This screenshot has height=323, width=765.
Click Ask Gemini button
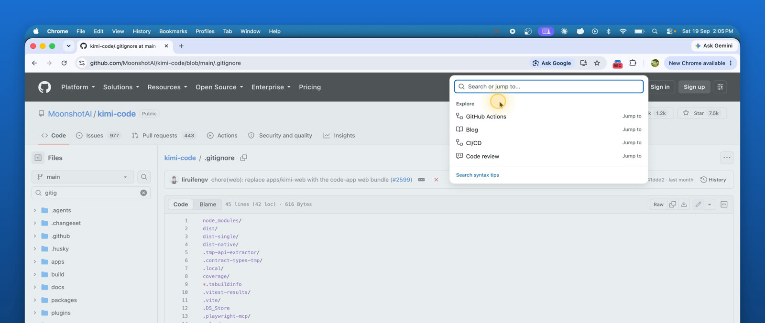[714, 46]
